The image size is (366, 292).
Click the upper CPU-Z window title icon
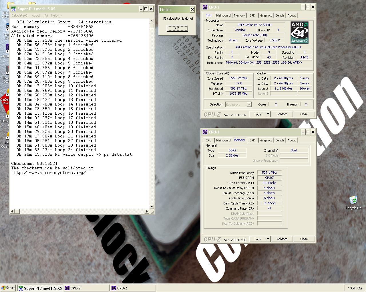205,7
